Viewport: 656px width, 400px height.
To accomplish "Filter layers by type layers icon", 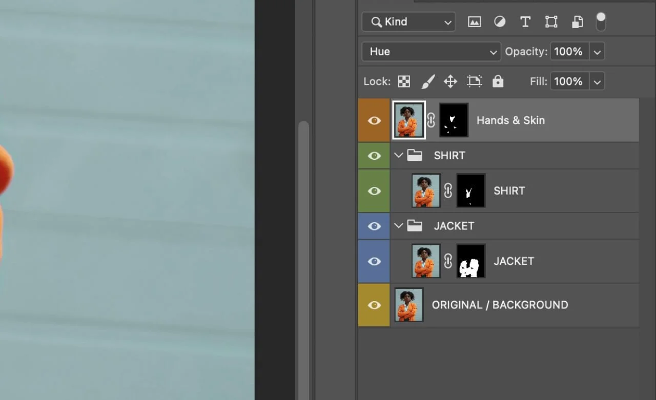I will click(525, 22).
